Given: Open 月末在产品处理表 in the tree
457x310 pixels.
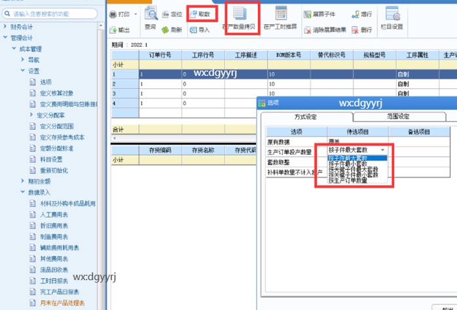Looking at the screenshot, I should click(x=62, y=303).
